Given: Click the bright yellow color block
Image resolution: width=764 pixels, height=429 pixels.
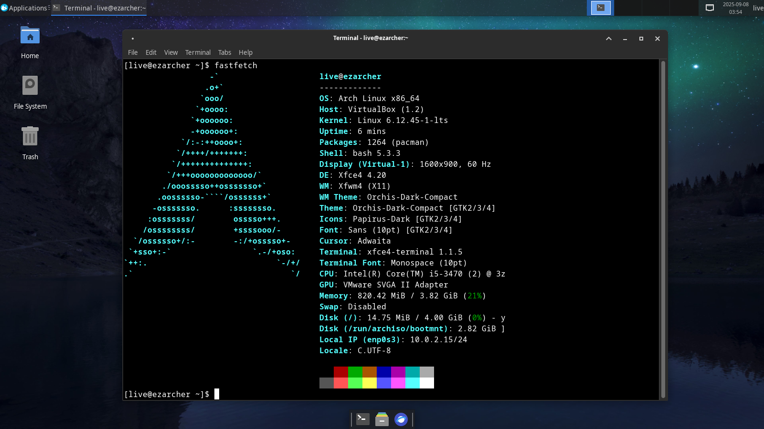Looking at the screenshot, I should coord(370,383).
